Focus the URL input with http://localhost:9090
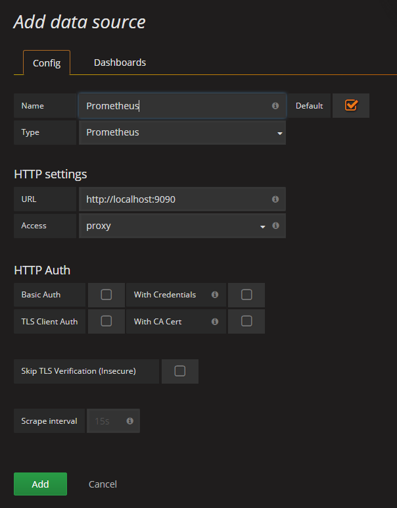Image resolution: width=397 pixels, height=508 pixels. coord(182,199)
